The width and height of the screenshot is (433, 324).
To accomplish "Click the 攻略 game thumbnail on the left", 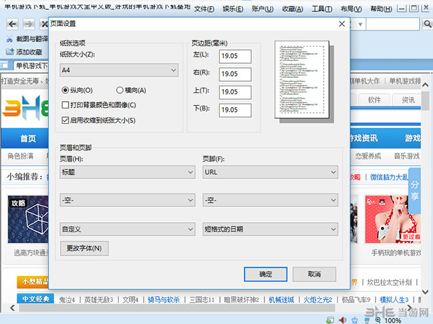I will point(28,220).
